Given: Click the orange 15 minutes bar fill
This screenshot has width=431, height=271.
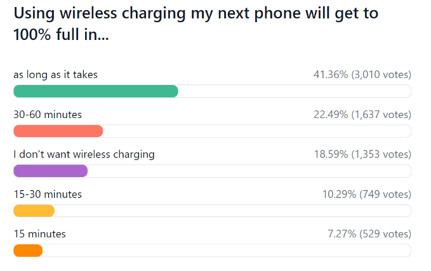Looking at the screenshot, I should pos(28,251).
